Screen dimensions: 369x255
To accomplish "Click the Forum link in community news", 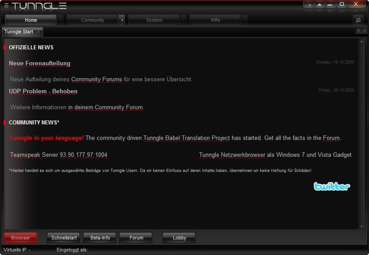I will pyautogui.click(x=332, y=138).
